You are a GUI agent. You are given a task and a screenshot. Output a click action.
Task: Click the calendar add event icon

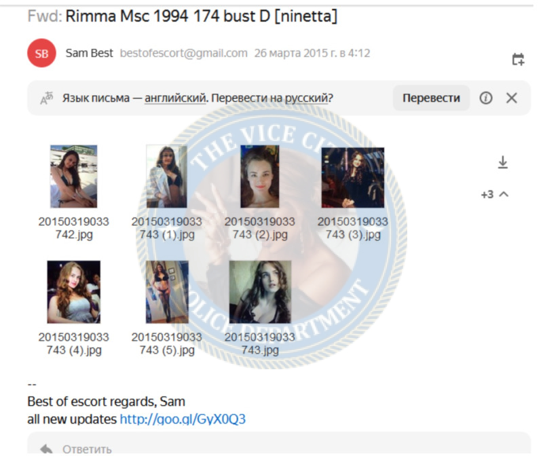click(518, 59)
